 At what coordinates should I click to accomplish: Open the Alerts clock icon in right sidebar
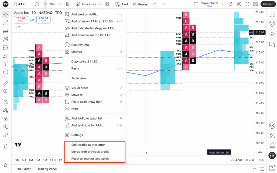point(272,24)
